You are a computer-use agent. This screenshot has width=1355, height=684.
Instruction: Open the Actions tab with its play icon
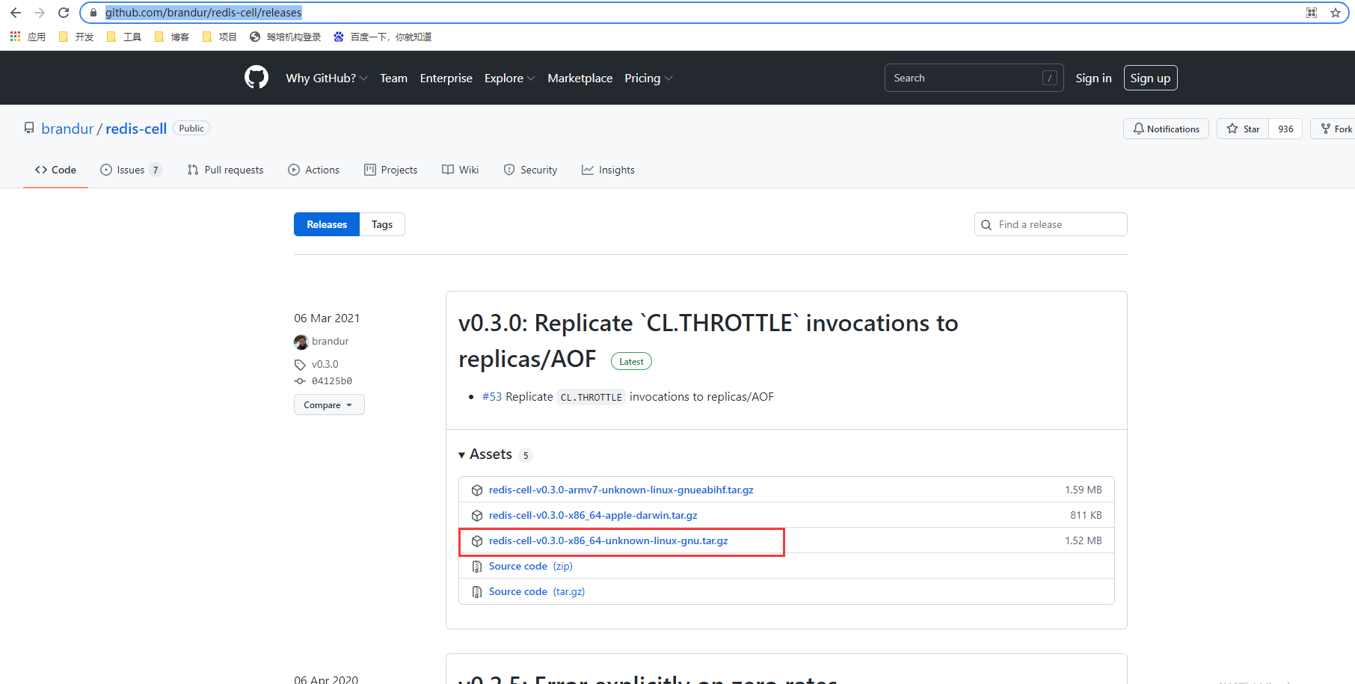[295, 170]
